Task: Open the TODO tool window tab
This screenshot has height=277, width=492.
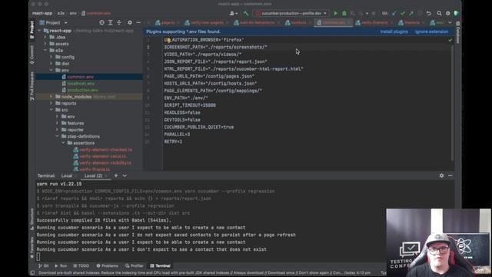Action: coord(81,265)
